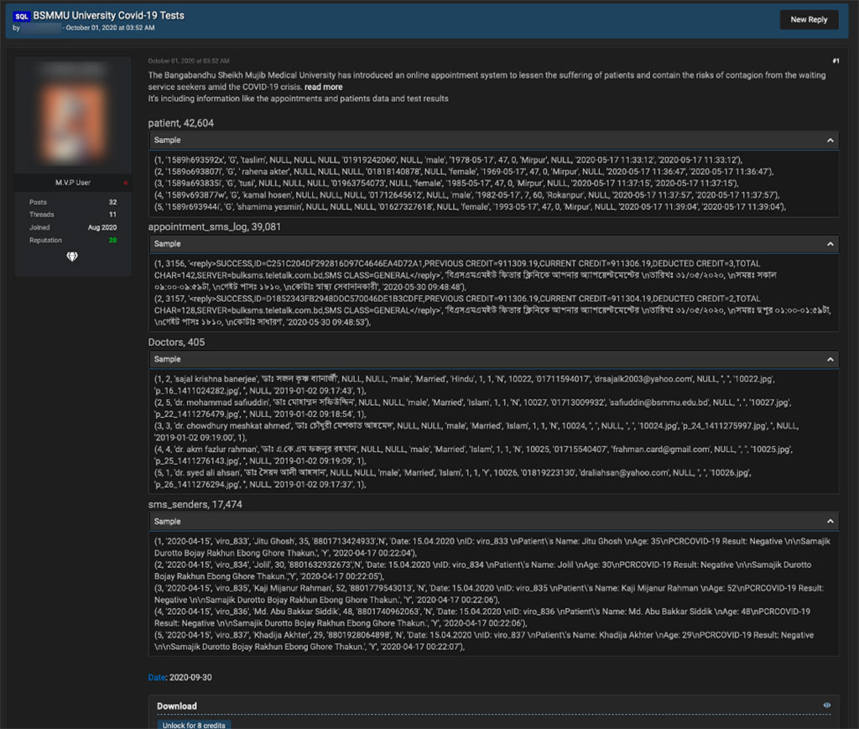Click the Joined date Aug 2020
This screenshot has height=729, width=859.
point(102,228)
